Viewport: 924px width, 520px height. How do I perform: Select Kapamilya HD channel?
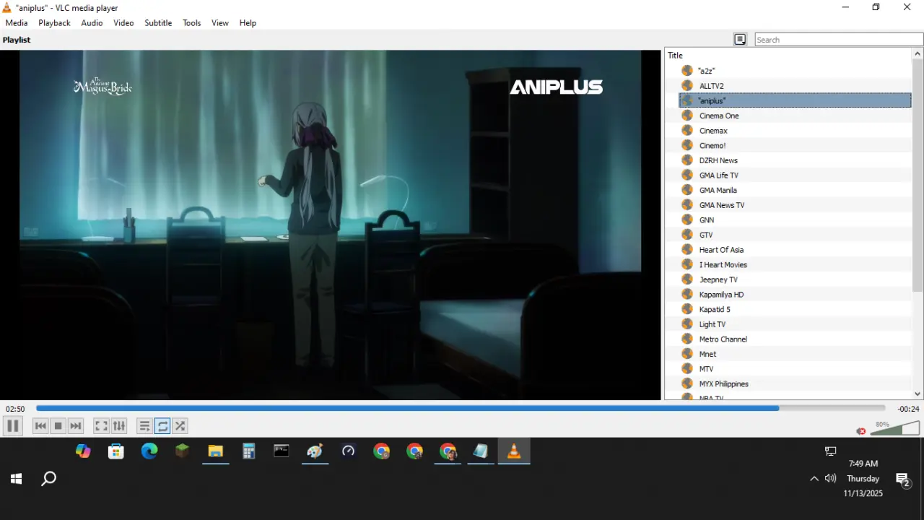(x=795, y=295)
